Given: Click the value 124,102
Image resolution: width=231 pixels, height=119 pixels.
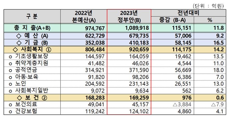Looking at the screenshot, I should click(x=139, y=111).
